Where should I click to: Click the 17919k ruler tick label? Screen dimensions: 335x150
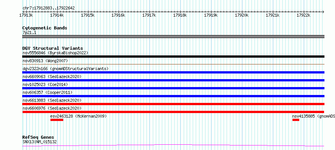(211, 15)
